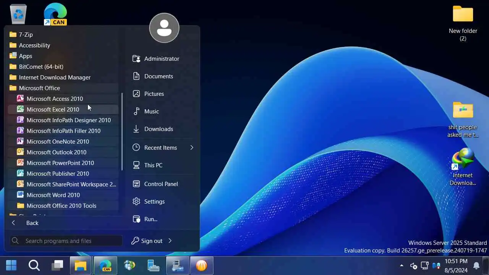
Task: Click the volume muted tray icon
Action: (x=413, y=265)
